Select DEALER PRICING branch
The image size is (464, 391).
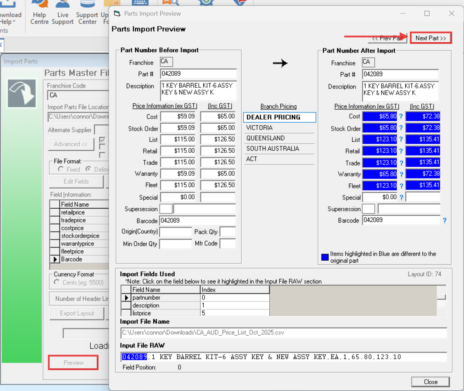tap(280, 117)
